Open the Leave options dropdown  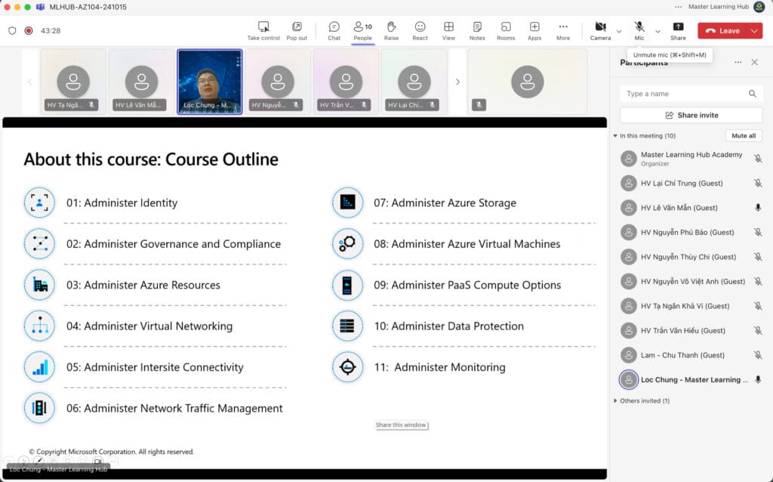click(x=755, y=30)
